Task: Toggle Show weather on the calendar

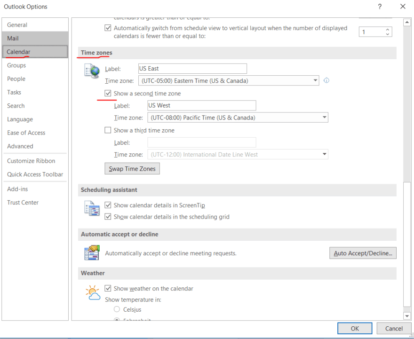Action: coord(108,289)
